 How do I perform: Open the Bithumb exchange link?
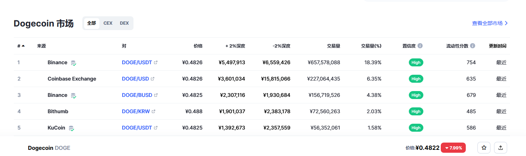tap(58, 111)
